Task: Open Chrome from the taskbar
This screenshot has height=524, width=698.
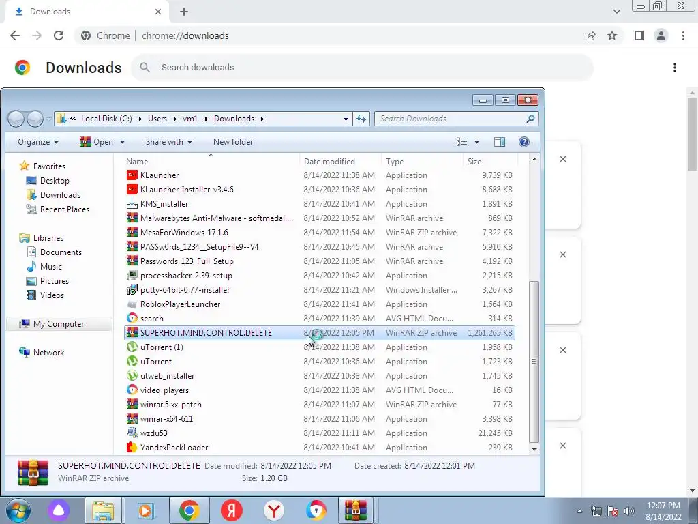Action: (189, 510)
